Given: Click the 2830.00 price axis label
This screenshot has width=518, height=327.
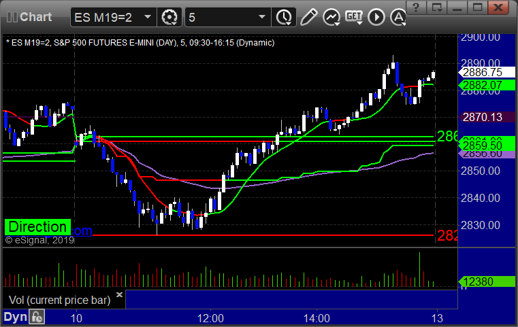Looking at the screenshot, I should click(481, 226).
